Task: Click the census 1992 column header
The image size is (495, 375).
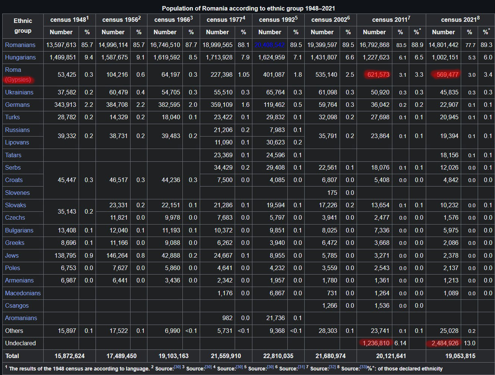Action: pos(278,20)
